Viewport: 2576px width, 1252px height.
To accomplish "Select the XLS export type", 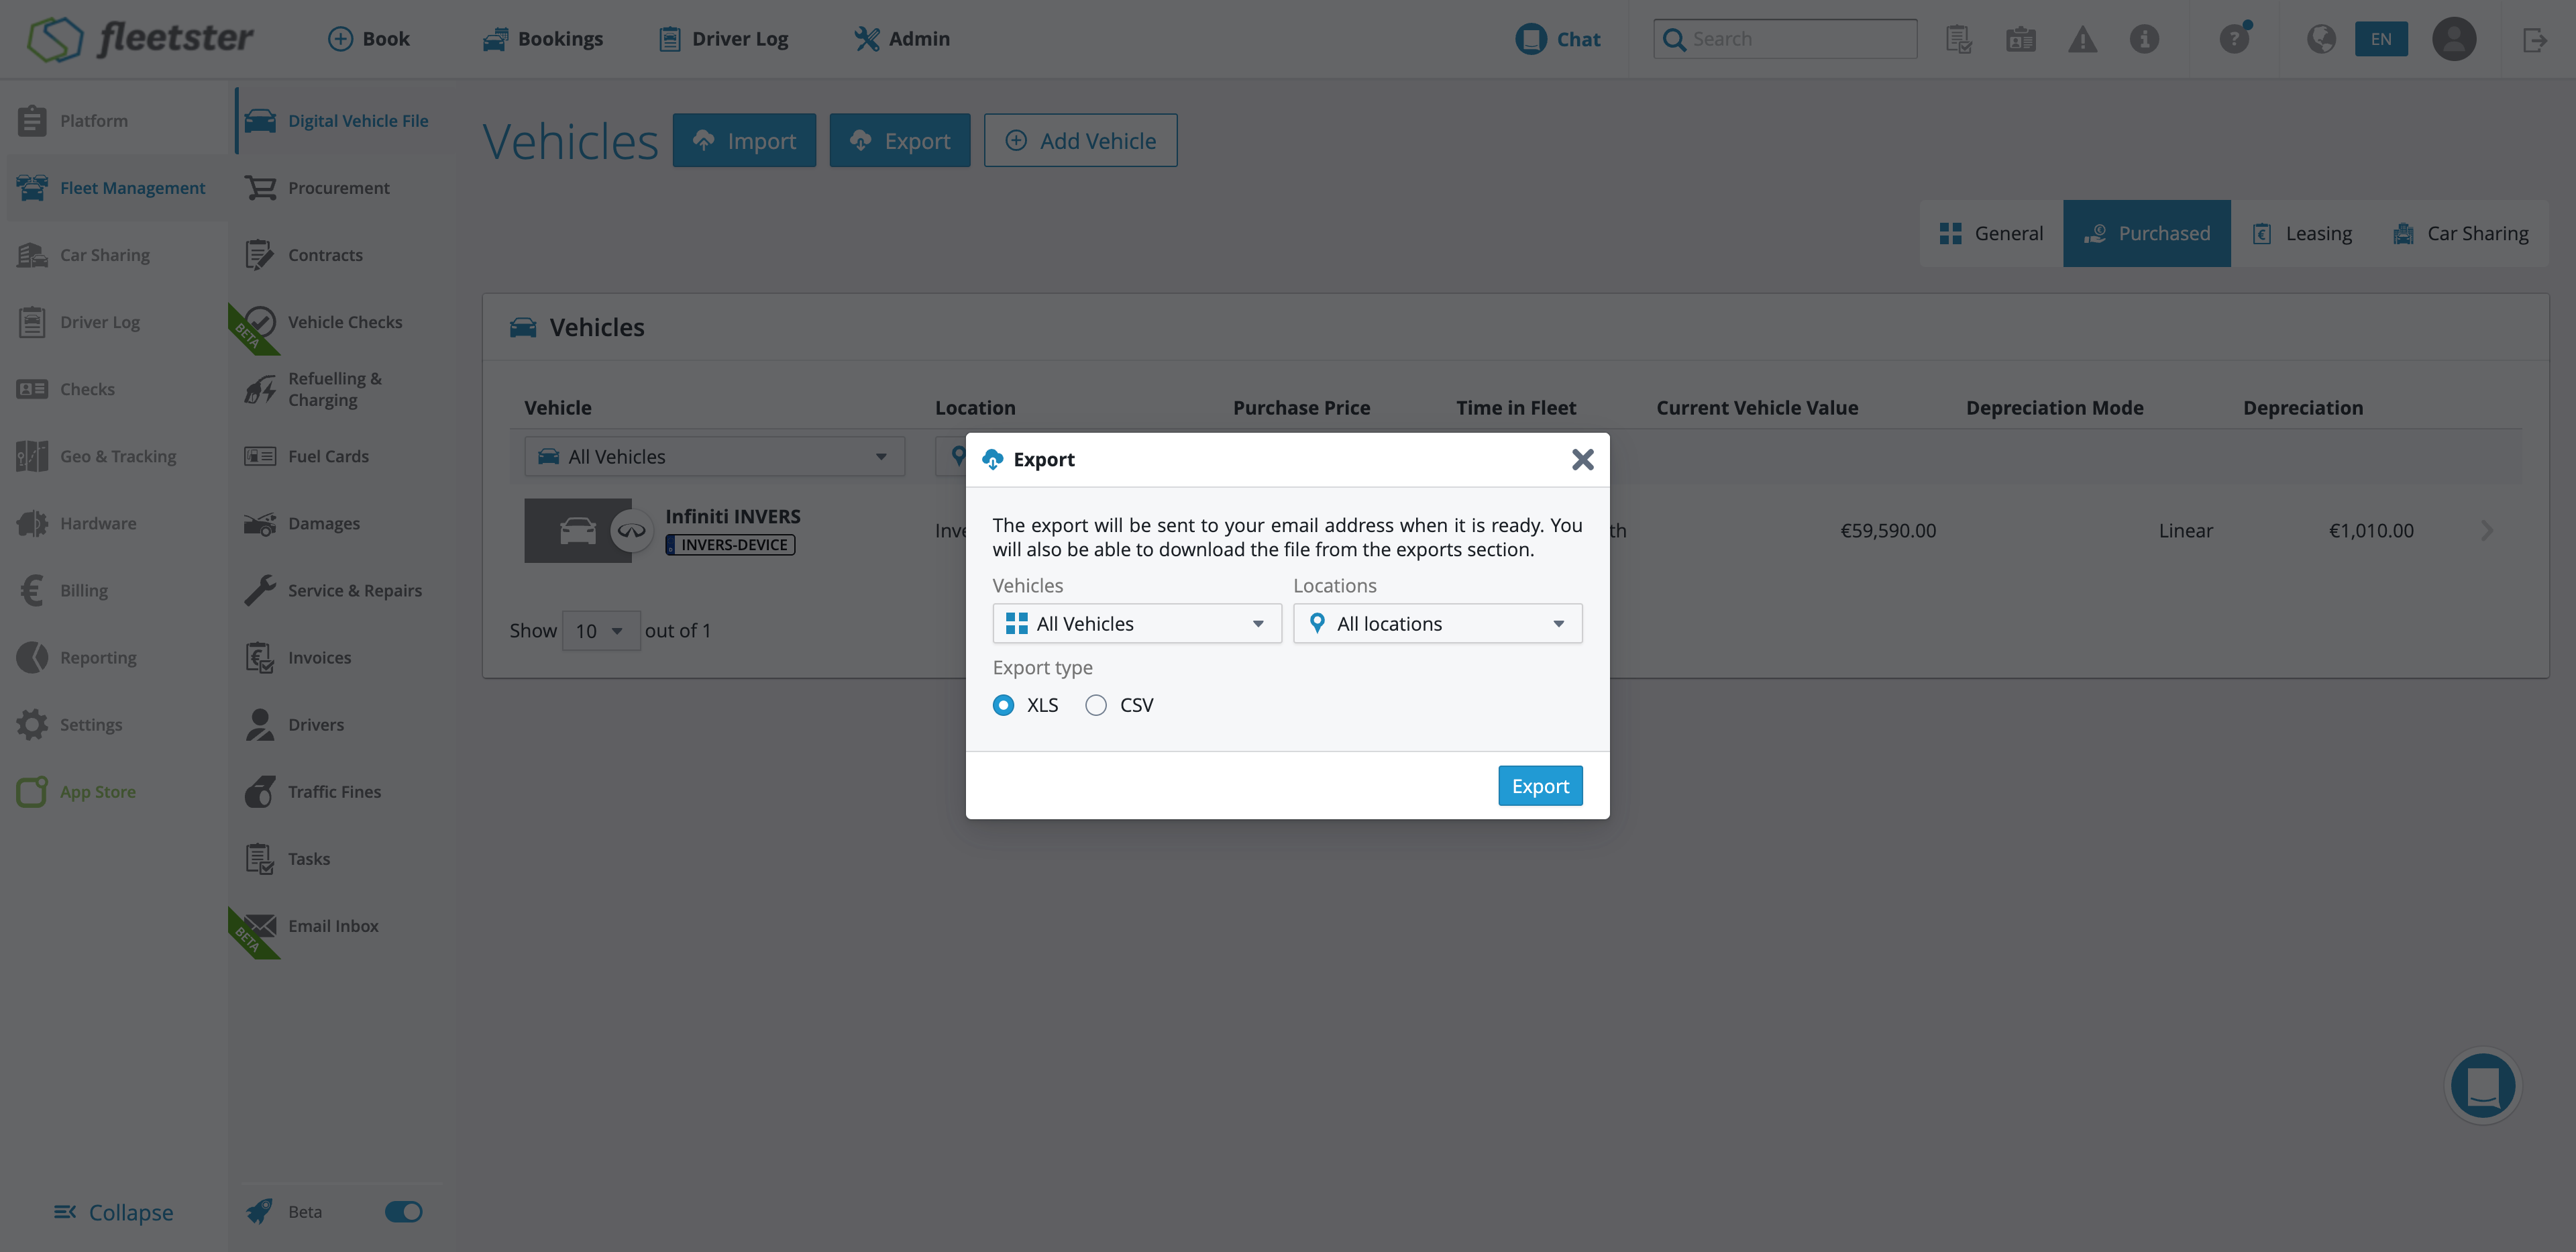I will [x=1003, y=705].
